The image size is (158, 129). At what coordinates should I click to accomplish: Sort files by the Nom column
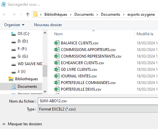[58, 34]
